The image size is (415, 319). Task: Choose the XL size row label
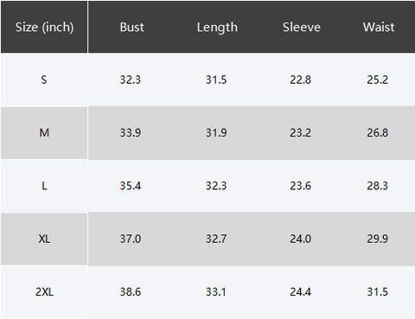[44, 239]
